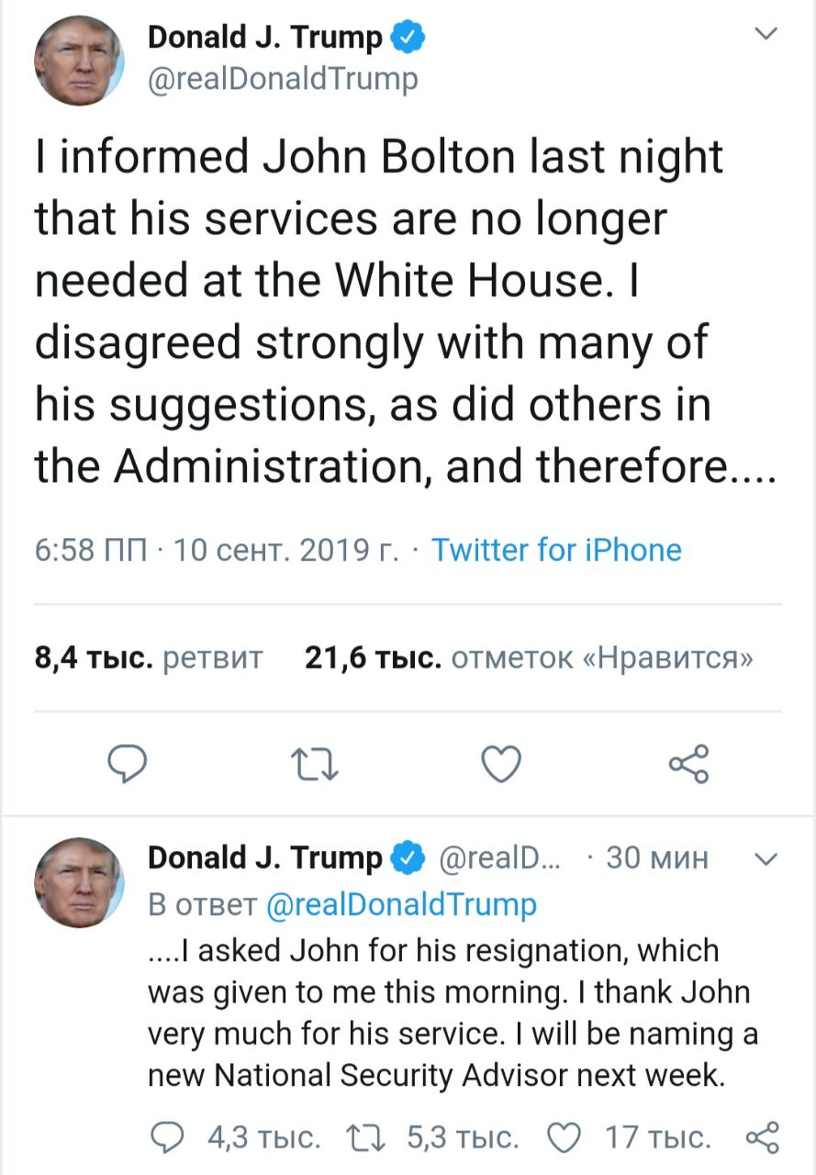Share the main tweet
The width and height of the screenshot is (816, 1175).
click(x=688, y=765)
